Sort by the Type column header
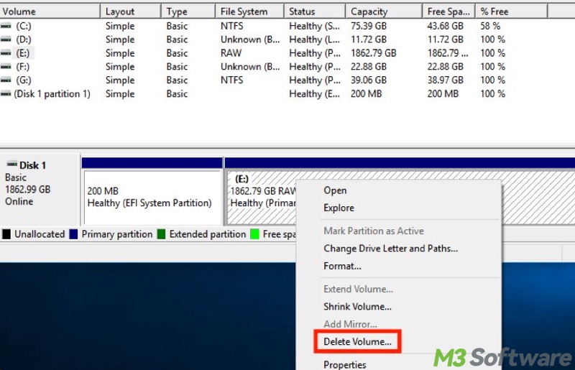The image size is (575, 370). point(188,11)
